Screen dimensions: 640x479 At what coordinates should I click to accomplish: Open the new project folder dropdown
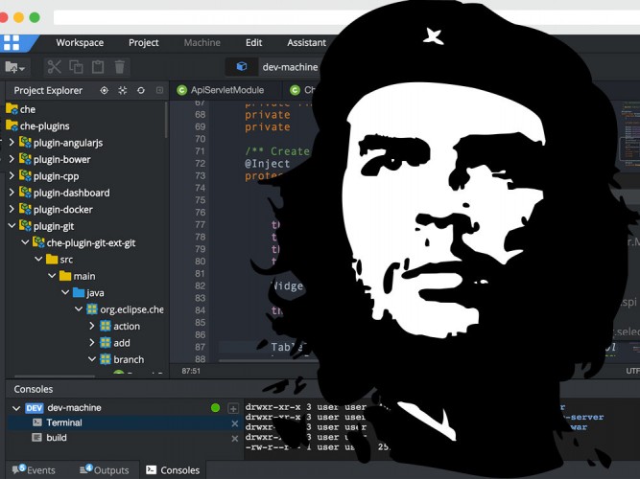(16, 67)
